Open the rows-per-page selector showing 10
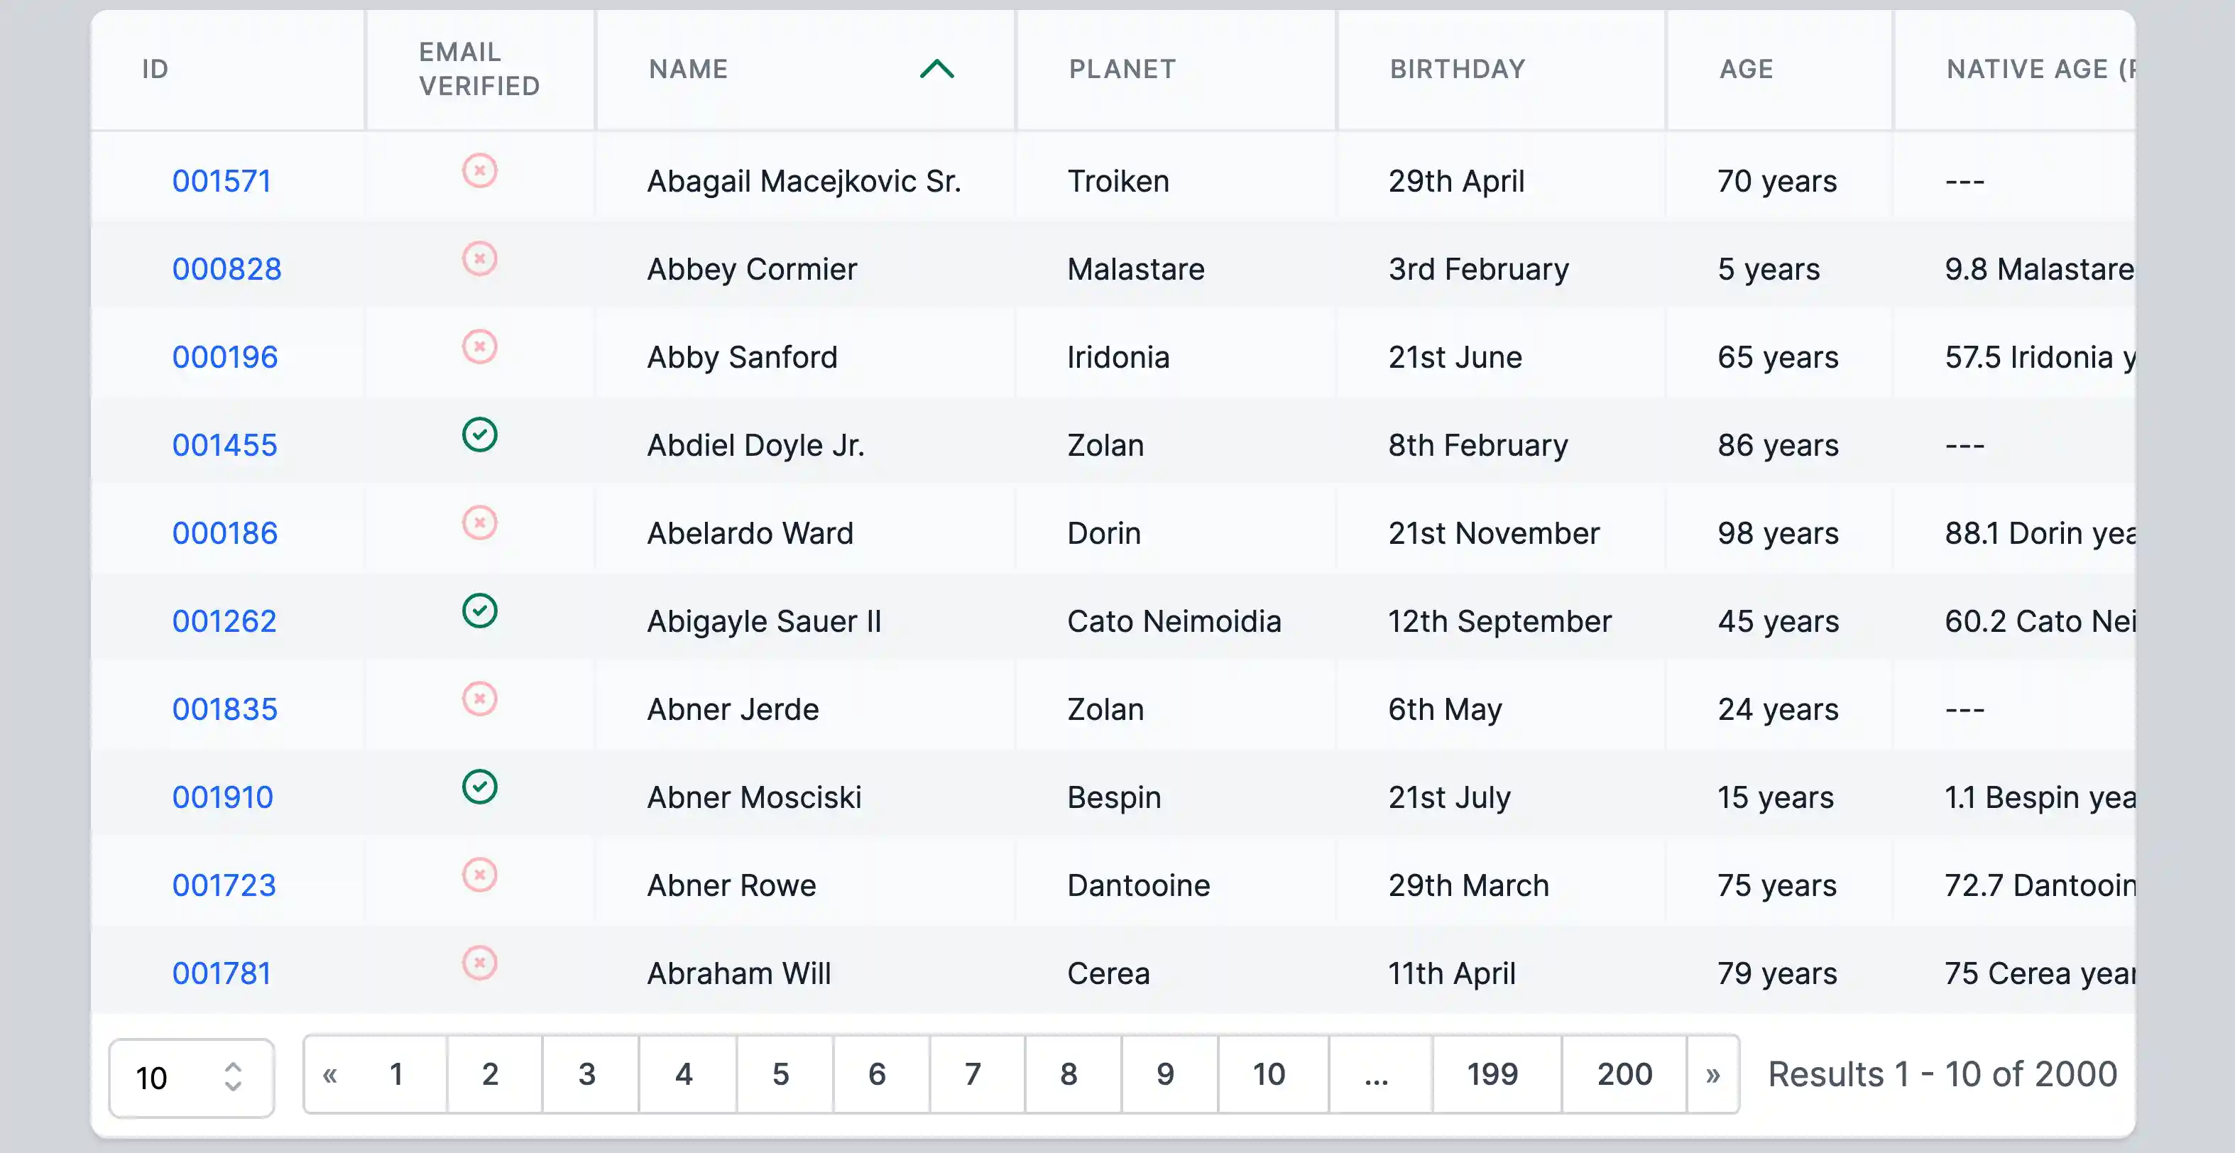Viewport: 2235px width, 1153px height. [x=191, y=1078]
